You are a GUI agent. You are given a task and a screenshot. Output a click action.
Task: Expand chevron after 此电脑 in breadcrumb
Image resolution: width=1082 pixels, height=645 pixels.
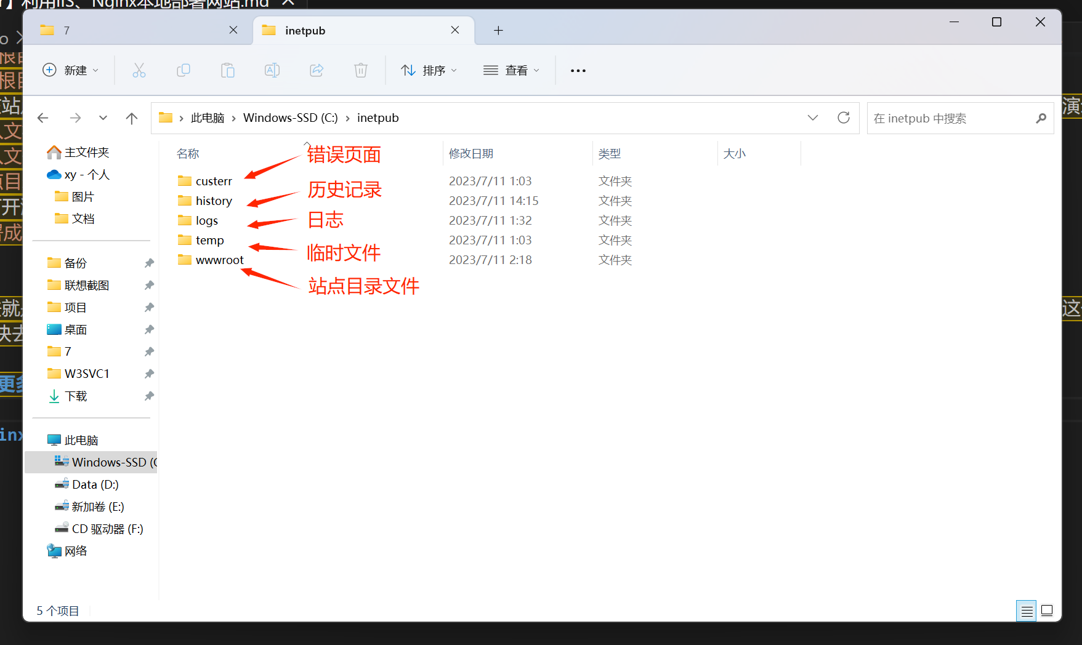[234, 118]
